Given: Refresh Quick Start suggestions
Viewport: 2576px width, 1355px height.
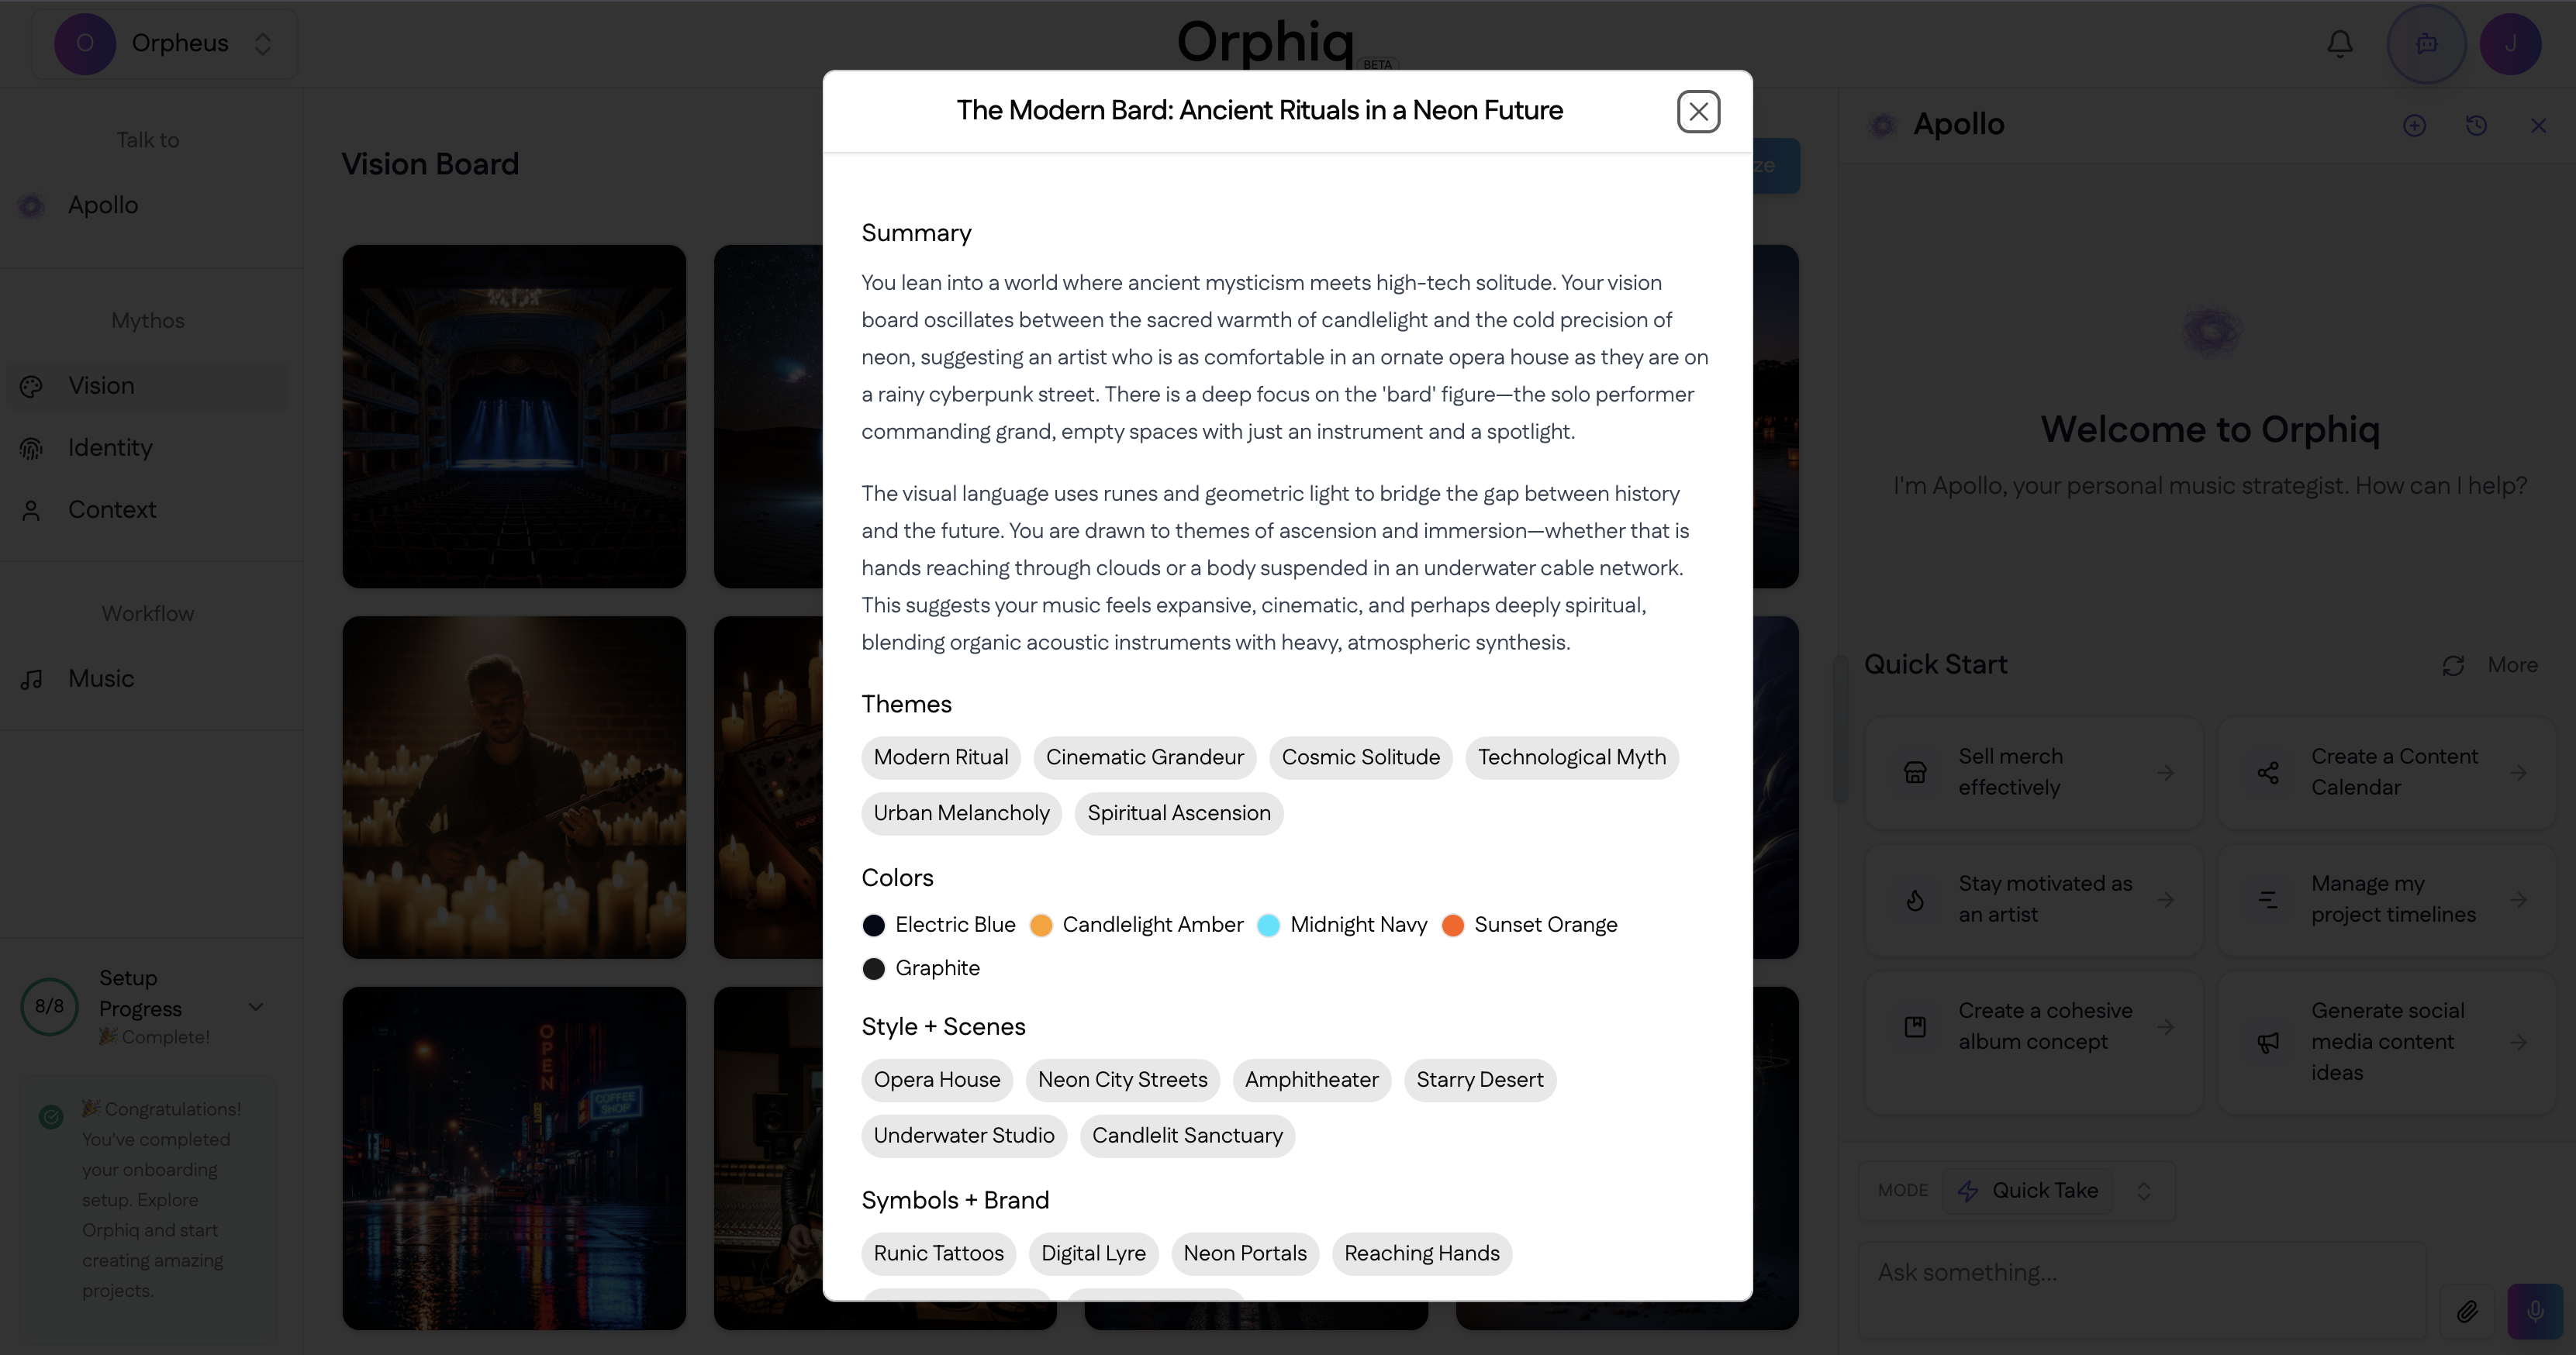Looking at the screenshot, I should coord(2453,665).
